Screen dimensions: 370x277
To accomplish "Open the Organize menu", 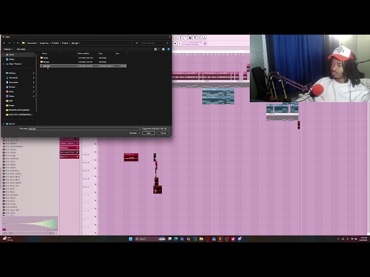I will (8, 49).
